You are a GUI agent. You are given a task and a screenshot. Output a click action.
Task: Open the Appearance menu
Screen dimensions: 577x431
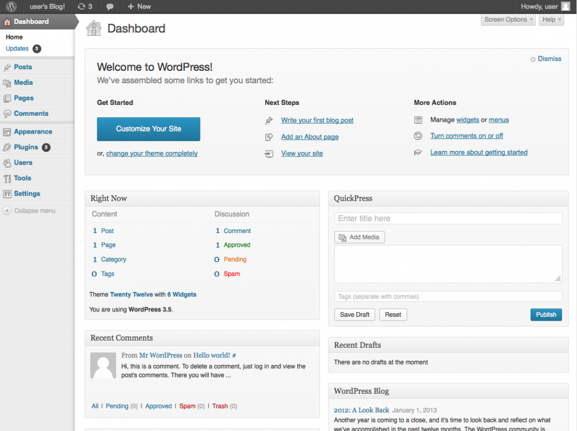tap(33, 131)
